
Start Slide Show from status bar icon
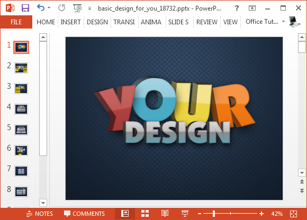[185, 214]
